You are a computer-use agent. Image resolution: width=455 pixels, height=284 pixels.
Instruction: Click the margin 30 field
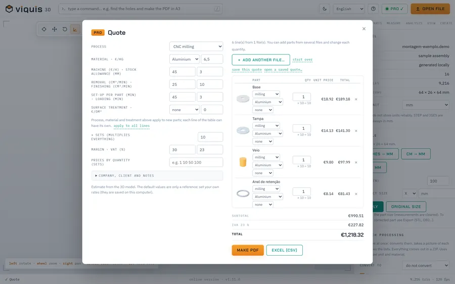click(x=182, y=150)
